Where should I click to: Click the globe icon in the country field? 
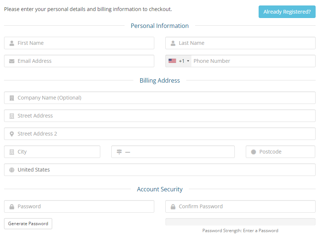pos(12,170)
